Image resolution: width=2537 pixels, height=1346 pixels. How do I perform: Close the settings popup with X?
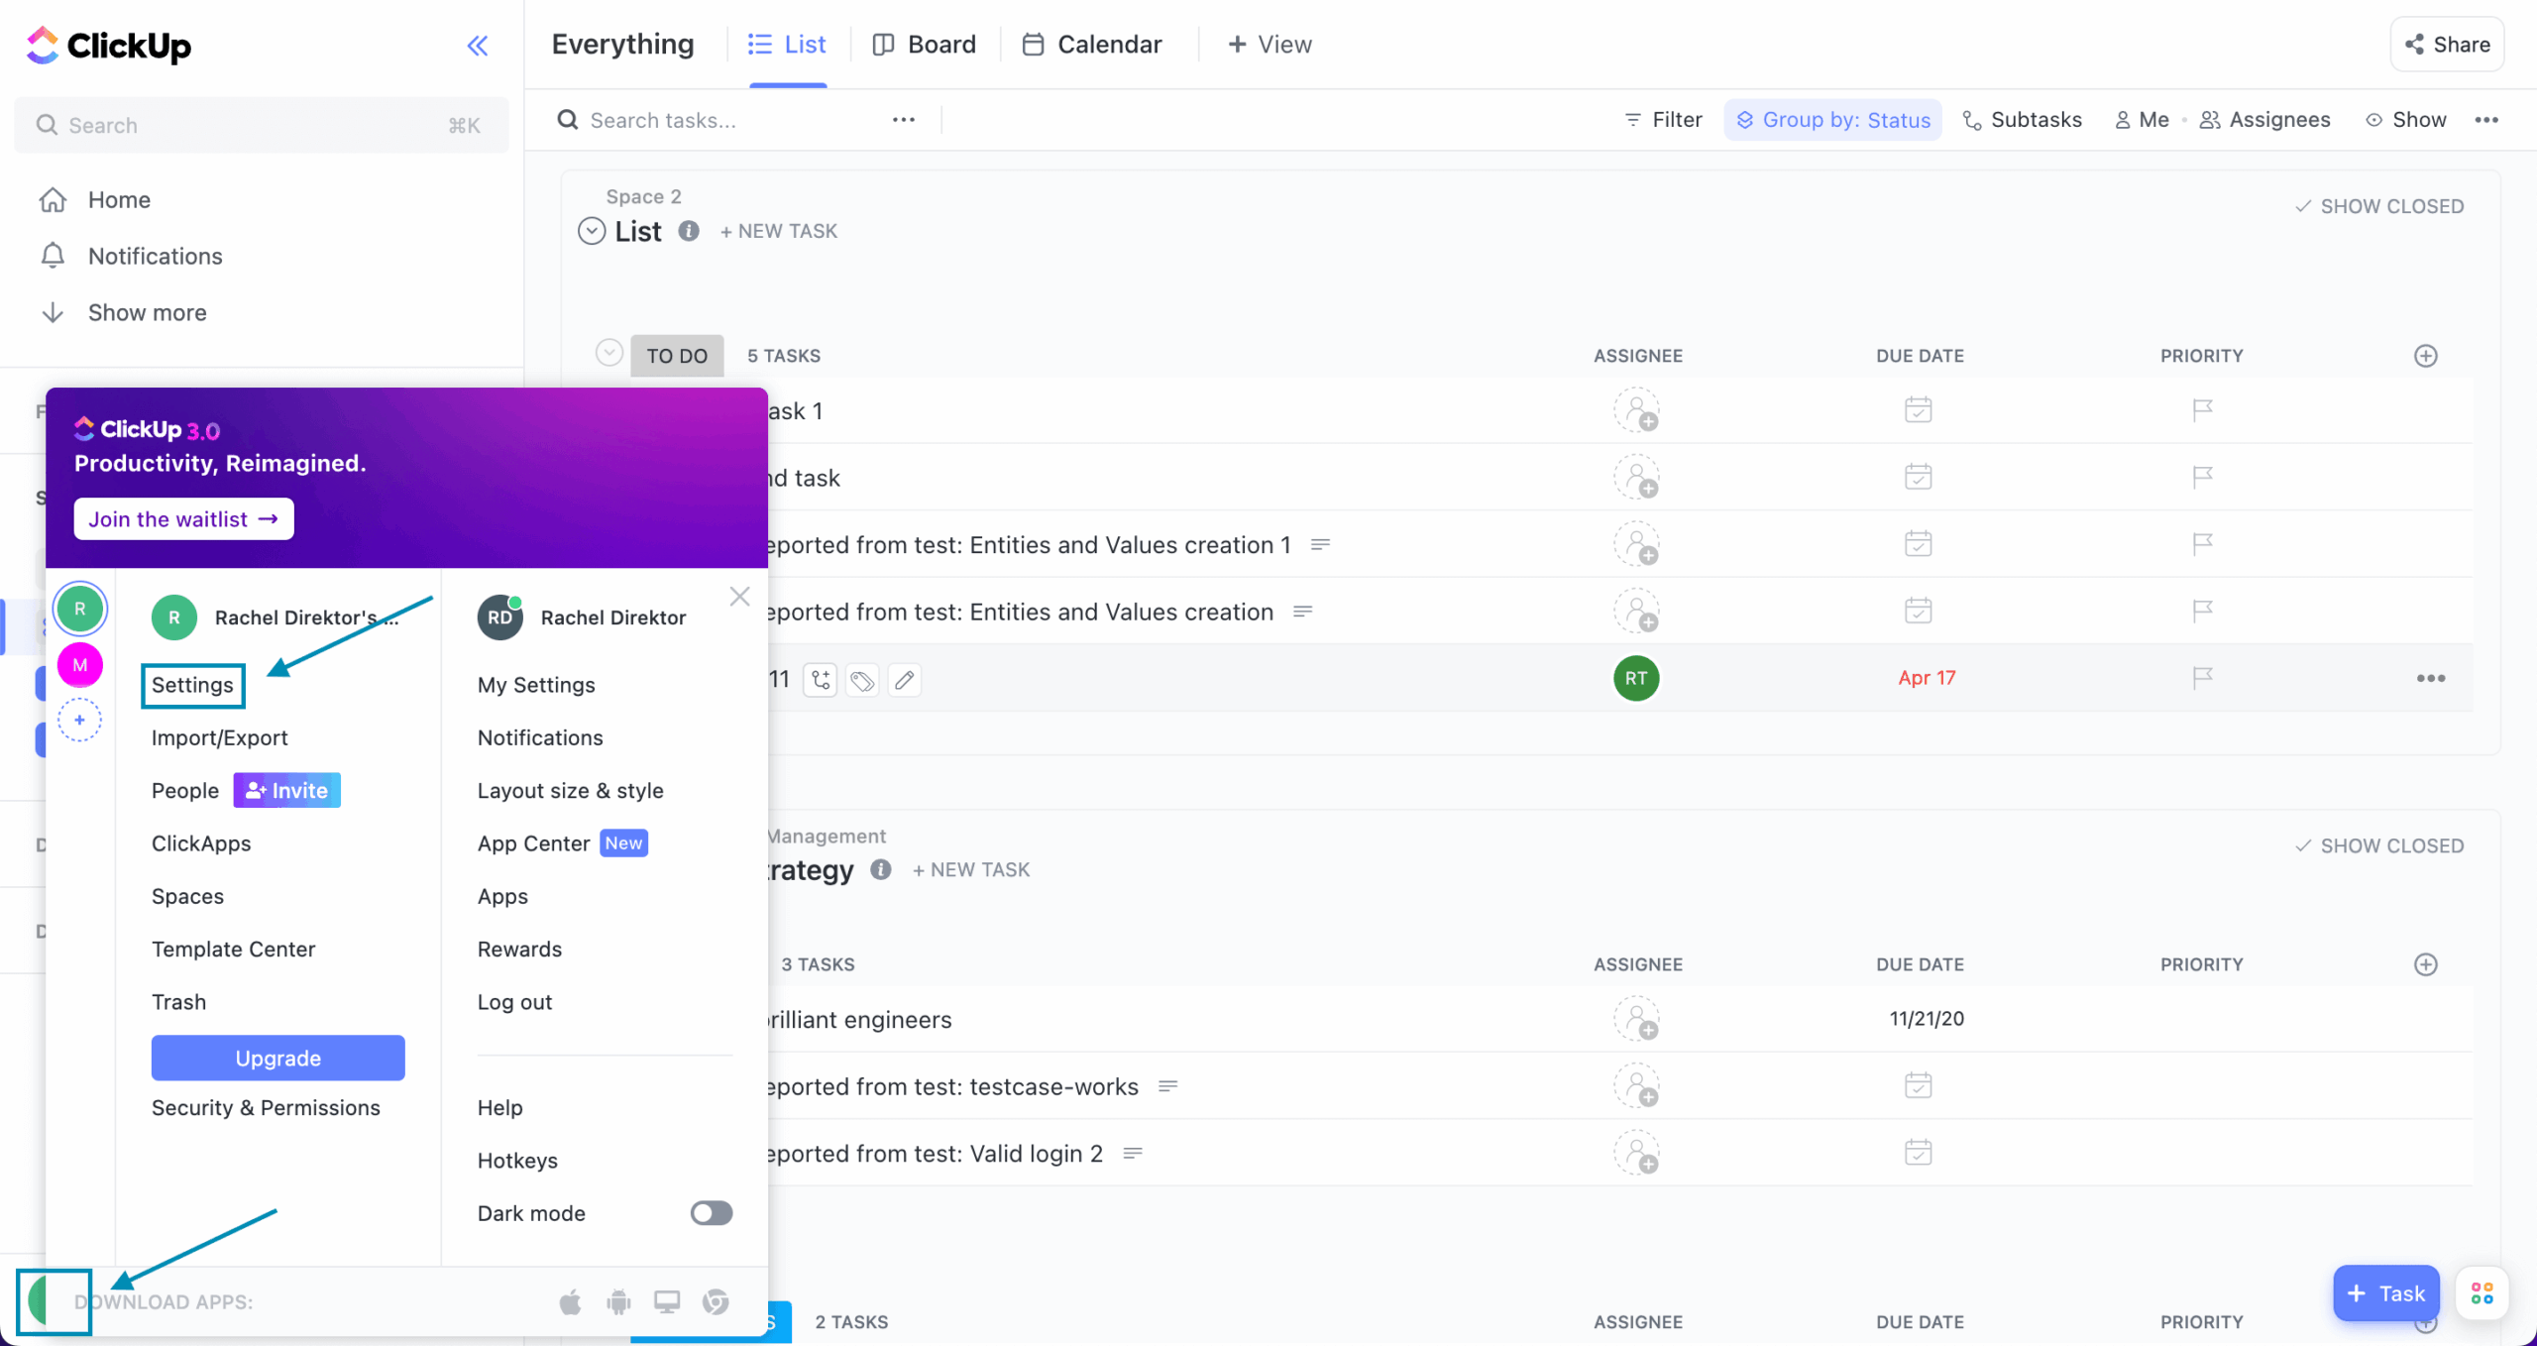pos(739,597)
